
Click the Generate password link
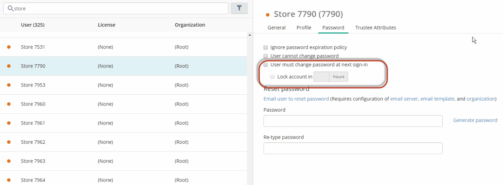point(475,120)
